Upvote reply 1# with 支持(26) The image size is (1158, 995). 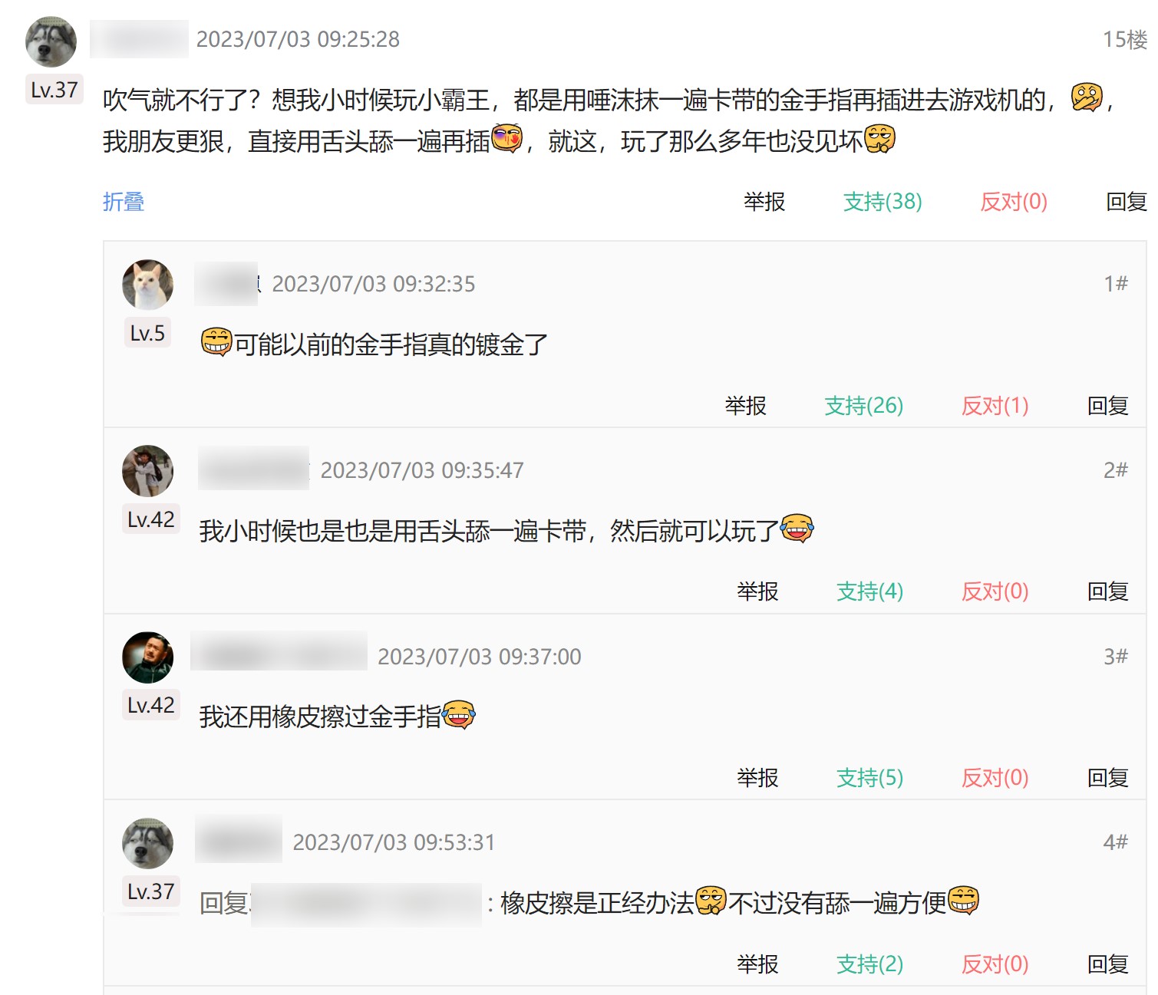pos(864,406)
